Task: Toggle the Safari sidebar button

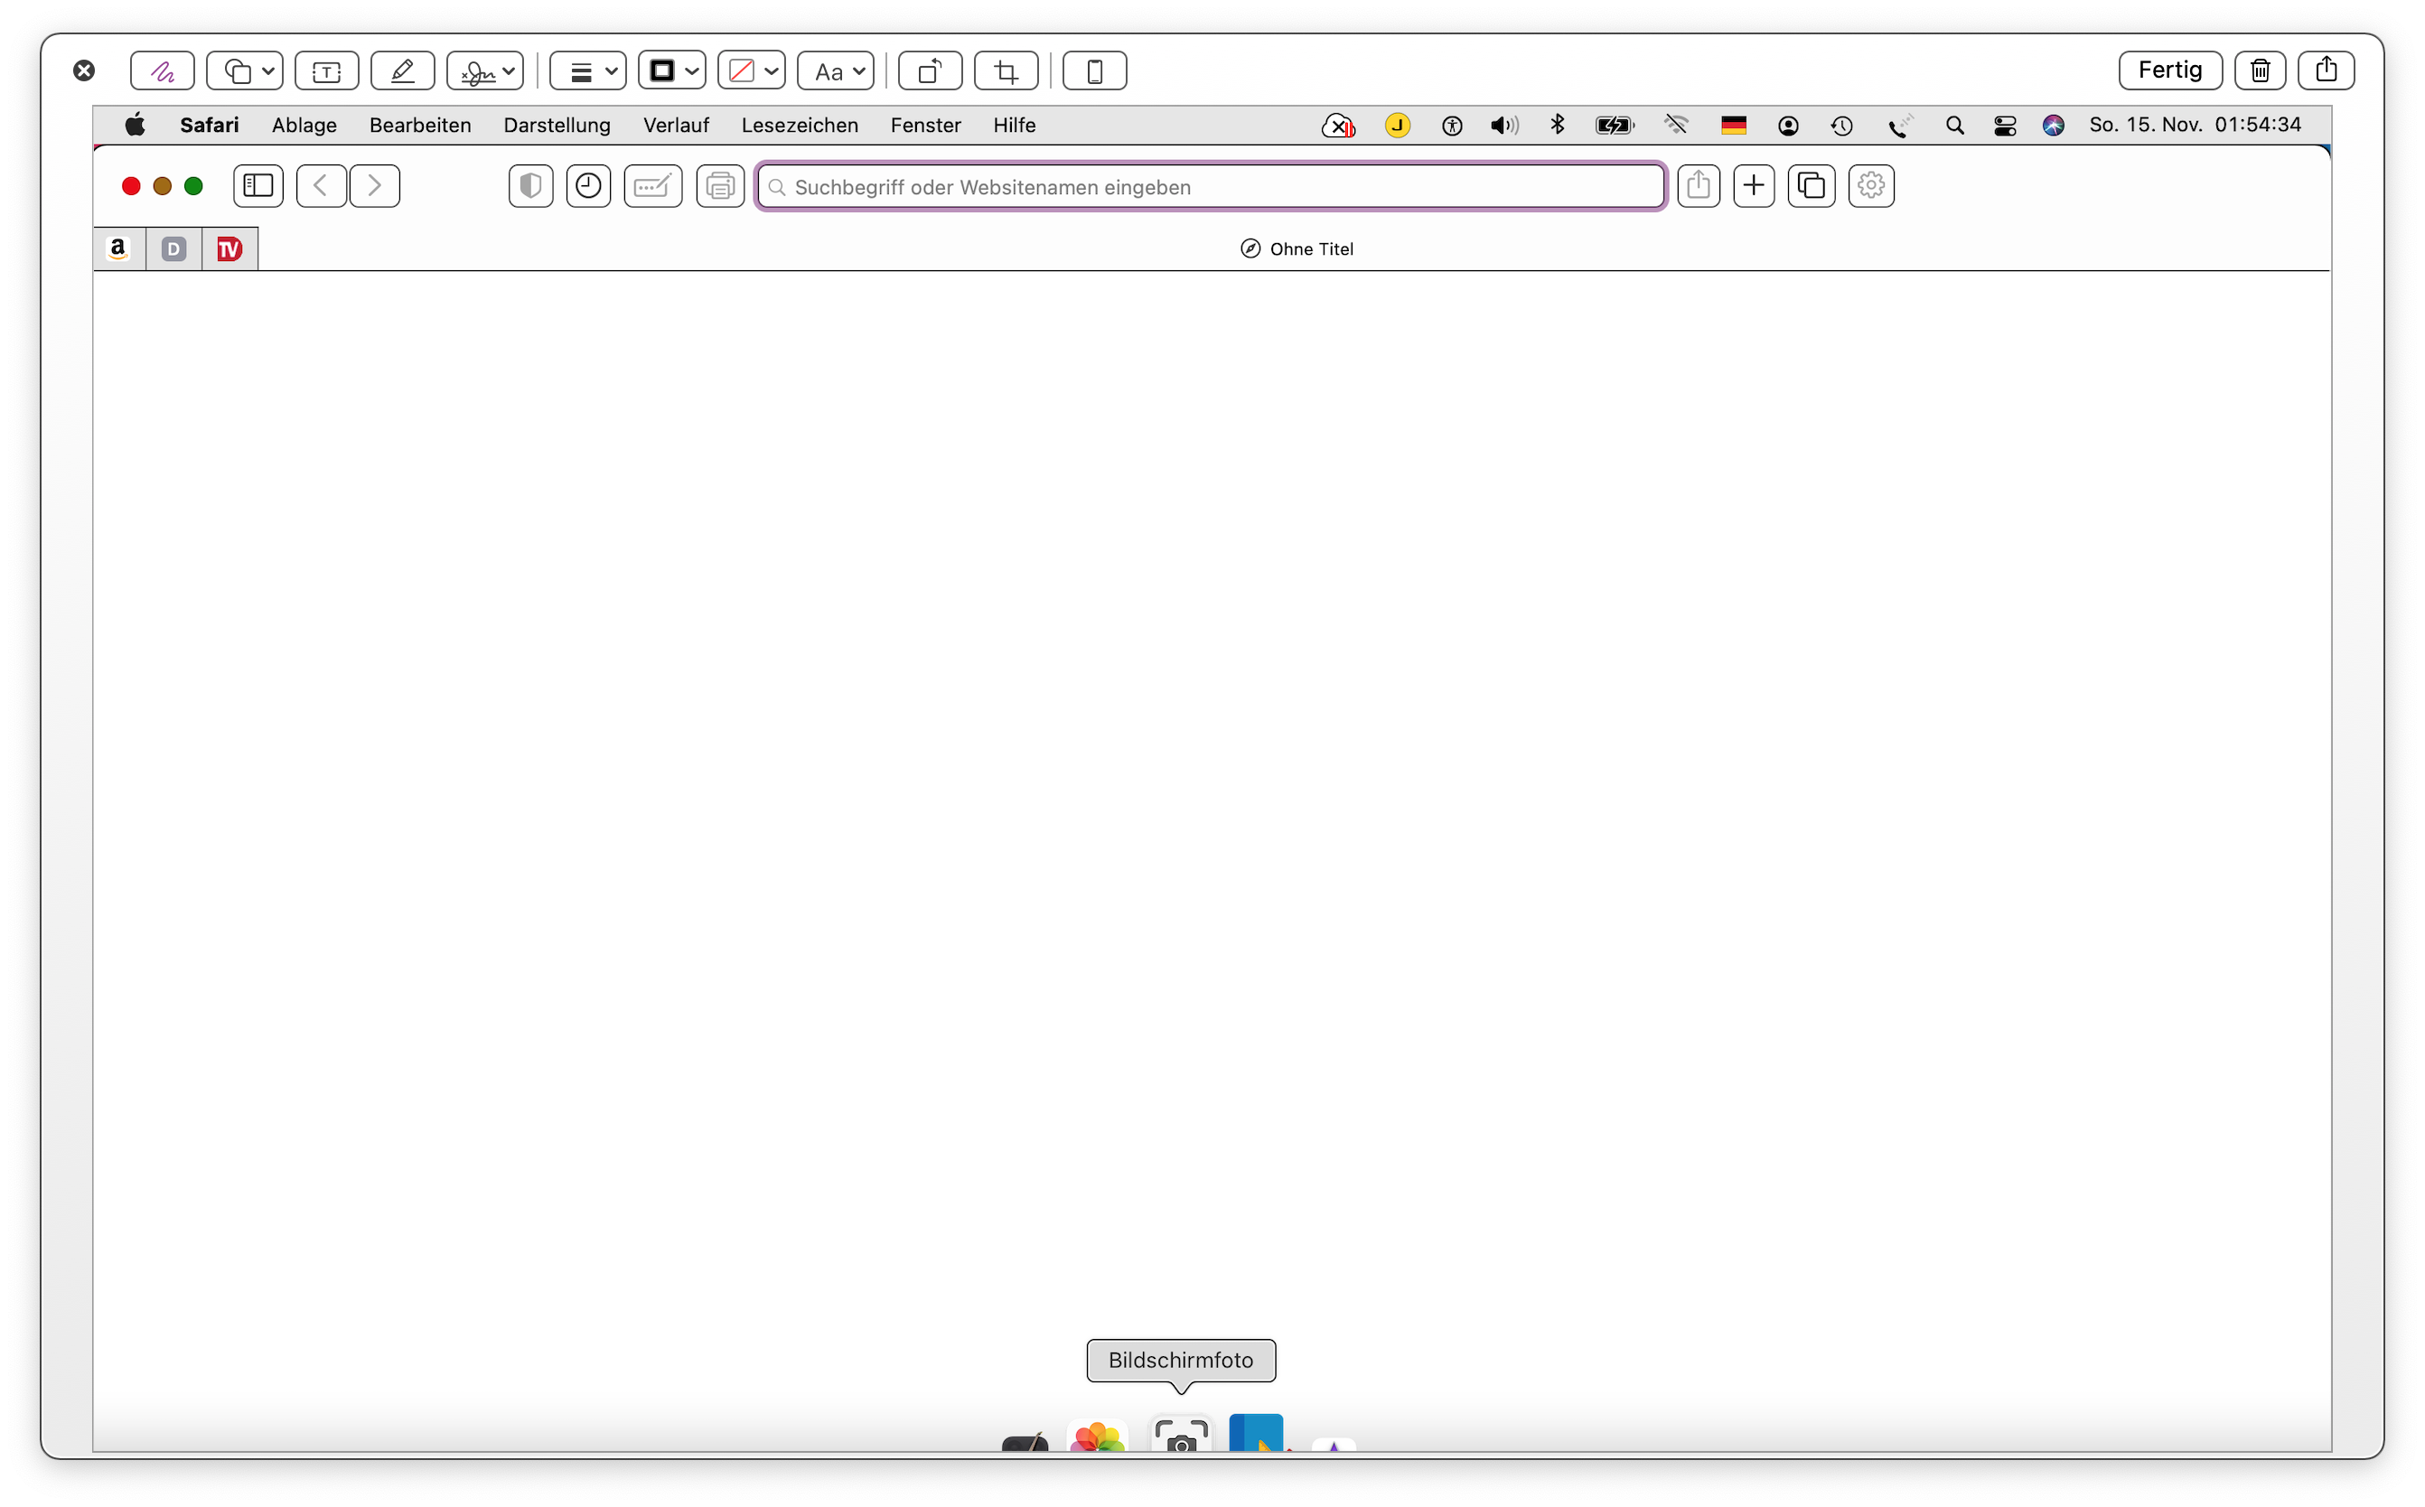Action: (258, 185)
